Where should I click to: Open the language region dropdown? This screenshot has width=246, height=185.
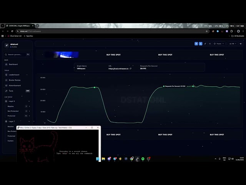point(233,44)
